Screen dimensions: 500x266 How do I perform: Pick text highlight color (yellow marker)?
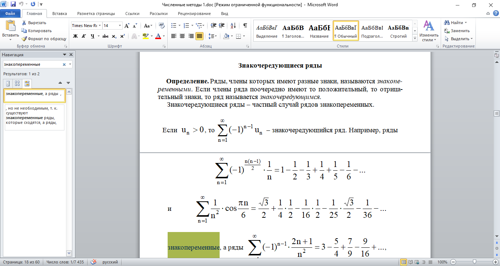(145, 36)
